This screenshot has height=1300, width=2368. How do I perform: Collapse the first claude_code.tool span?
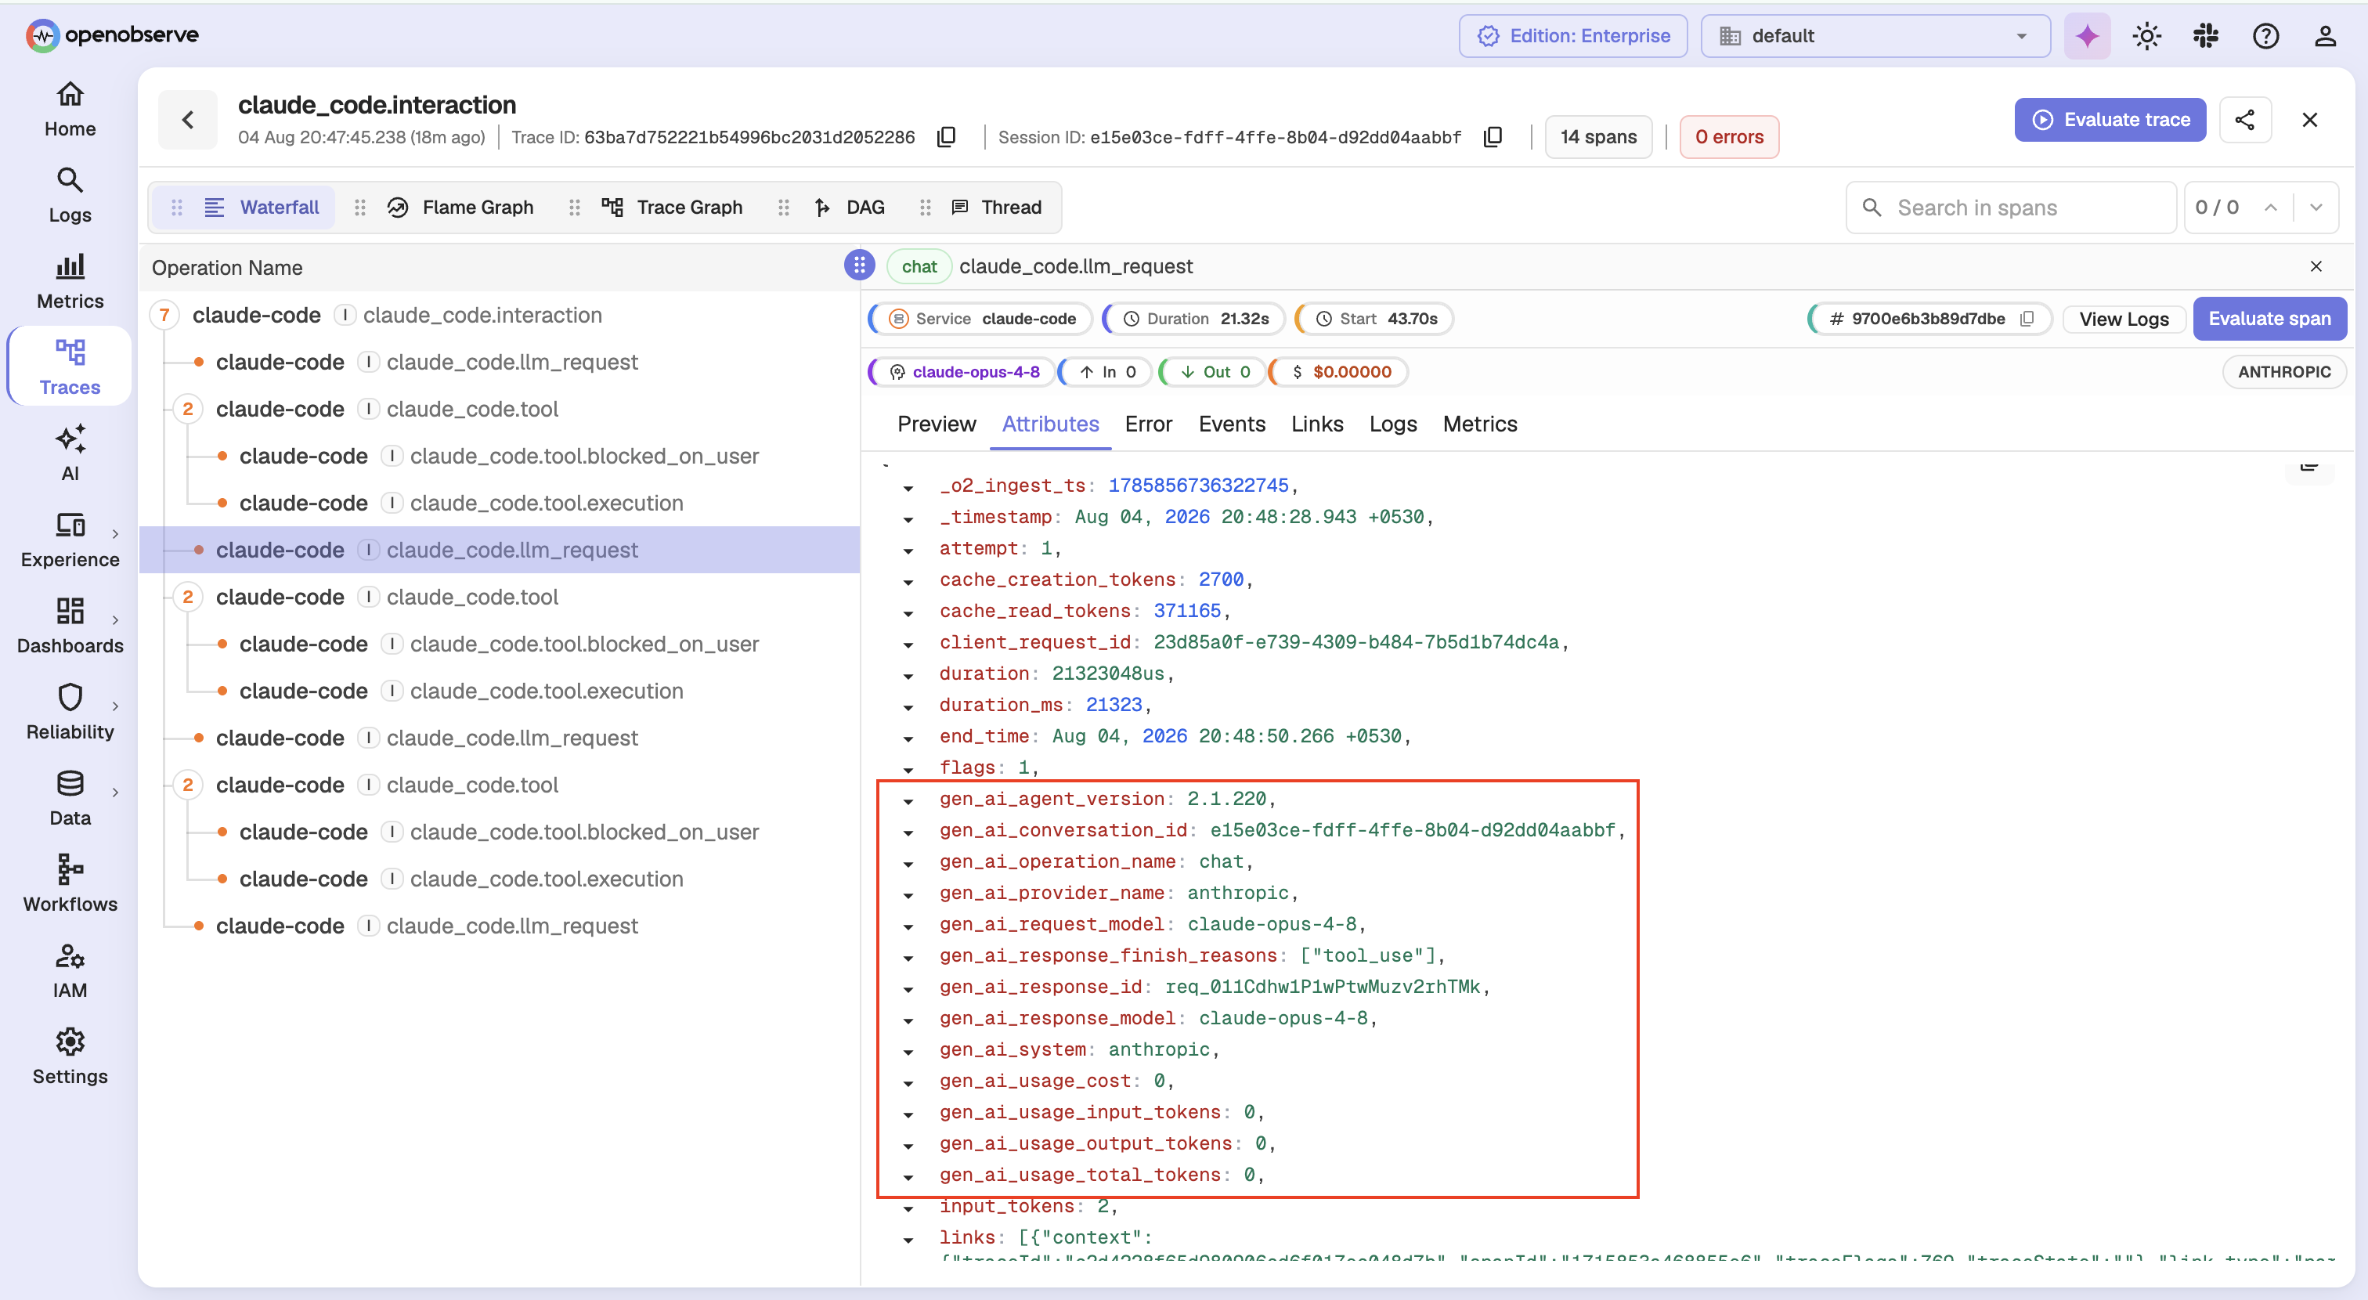click(x=187, y=409)
